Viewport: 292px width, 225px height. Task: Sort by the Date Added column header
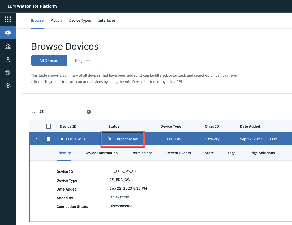[x=250, y=126]
